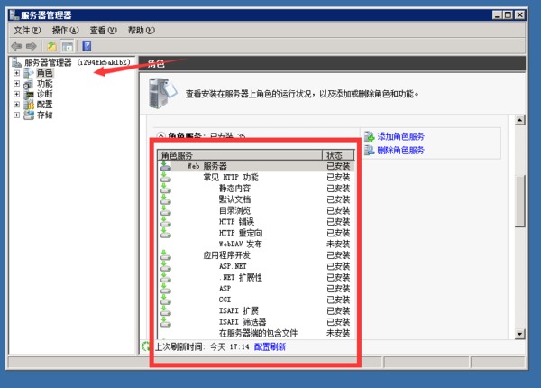This screenshot has width=541, height=388.
Task: Click the 角色服务 column header
Action: [240, 155]
